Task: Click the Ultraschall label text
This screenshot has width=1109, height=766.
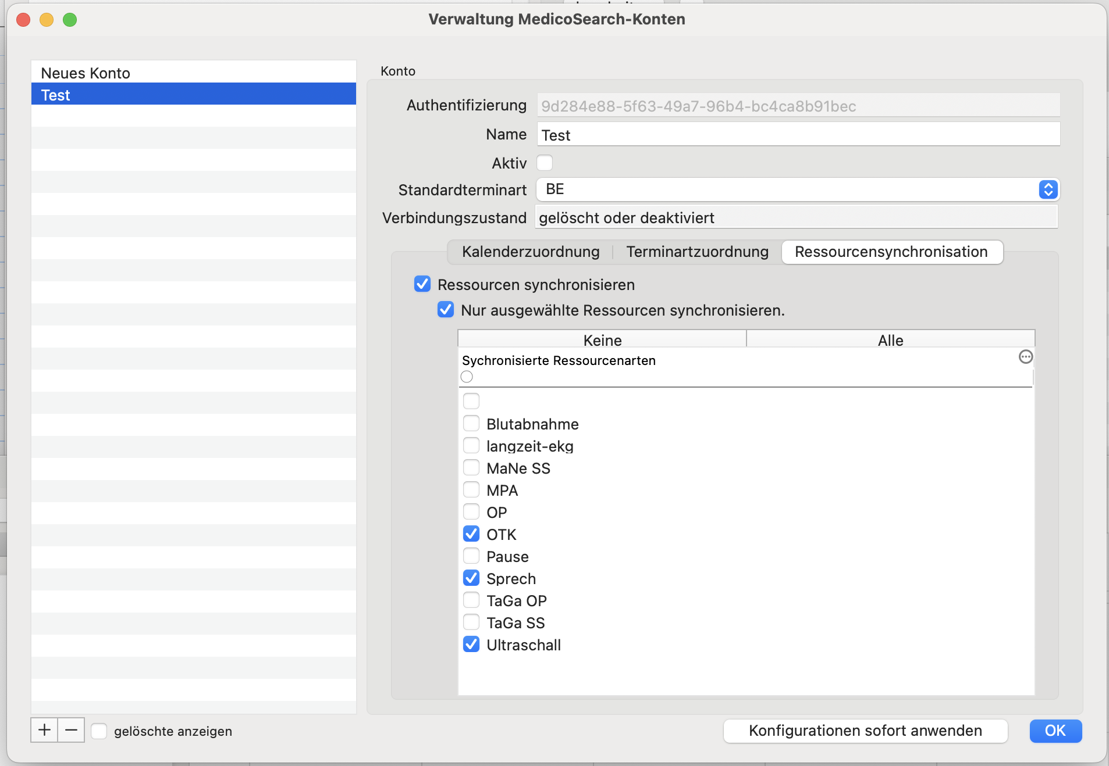Action: click(x=524, y=645)
